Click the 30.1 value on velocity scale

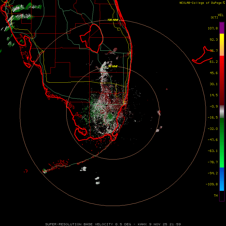tap(214, 84)
